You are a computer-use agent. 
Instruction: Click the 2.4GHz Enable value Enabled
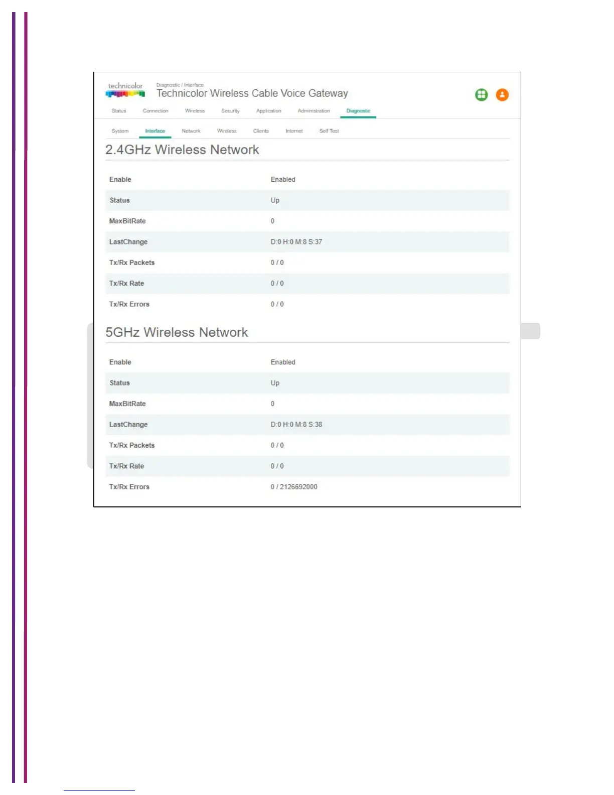click(283, 180)
